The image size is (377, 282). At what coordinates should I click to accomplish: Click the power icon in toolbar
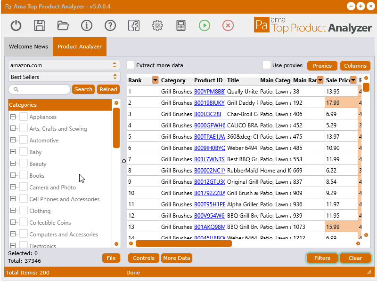click(x=16, y=25)
